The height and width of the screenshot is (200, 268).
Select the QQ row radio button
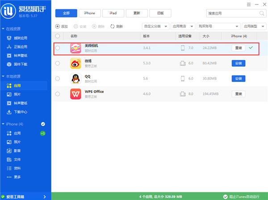point(58,79)
